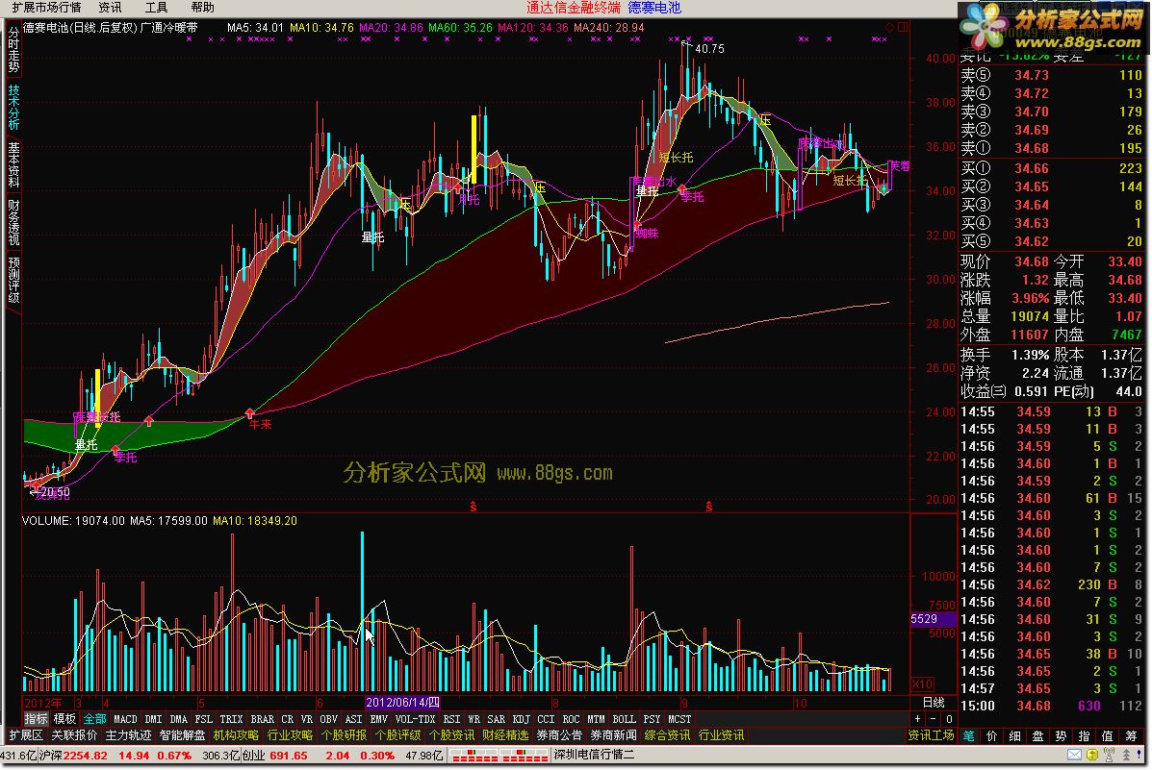1152x770 pixels.
Task: Select the 笔 tick-detail tab
Action: 969,735
